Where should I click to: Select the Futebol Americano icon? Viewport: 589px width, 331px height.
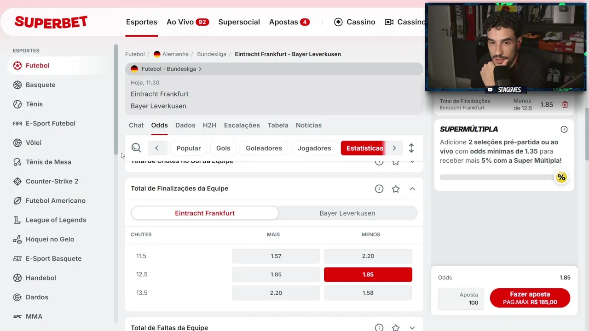(x=17, y=201)
